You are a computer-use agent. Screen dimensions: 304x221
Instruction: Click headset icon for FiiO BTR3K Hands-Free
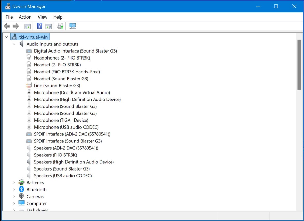coord(29,71)
